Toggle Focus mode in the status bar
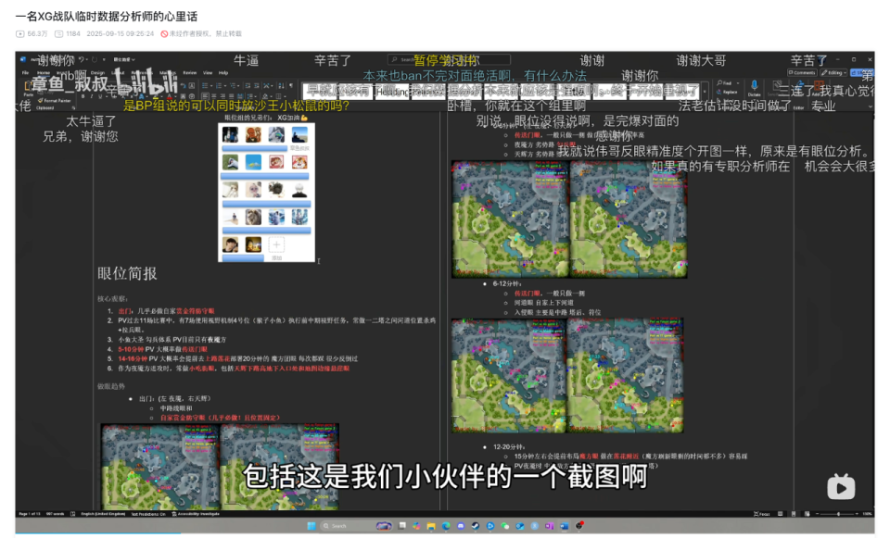The width and height of the screenshot is (890, 538). click(x=762, y=514)
